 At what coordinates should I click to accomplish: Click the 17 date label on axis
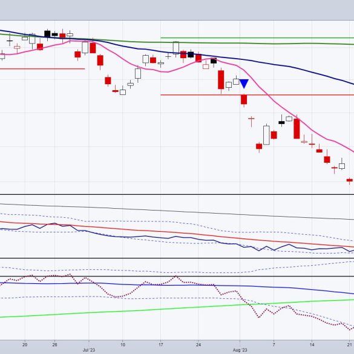[160, 345]
